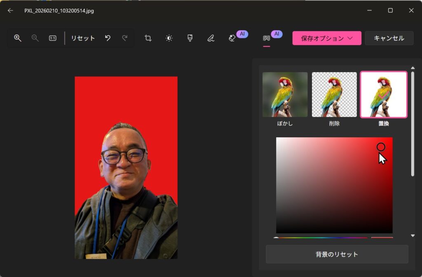422x277 pixels.
Task: Choose the 削除 (remove) background option
Action: click(334, 95)
